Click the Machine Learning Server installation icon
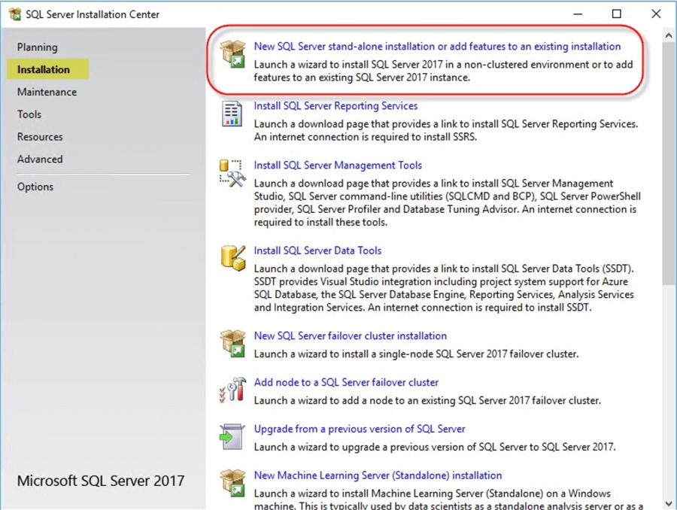 coord(232,484)
